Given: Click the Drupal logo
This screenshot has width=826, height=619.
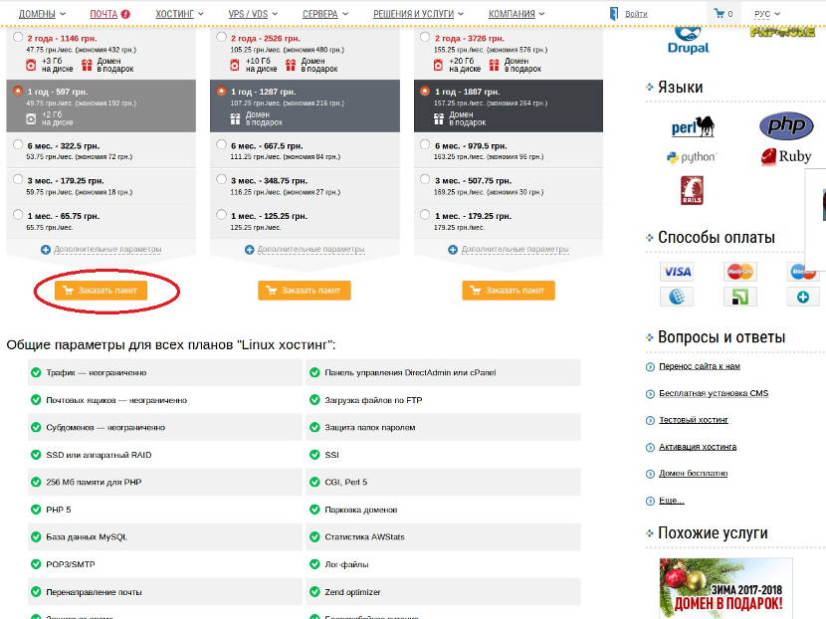Looking at the screenshot, I should 688,41.
